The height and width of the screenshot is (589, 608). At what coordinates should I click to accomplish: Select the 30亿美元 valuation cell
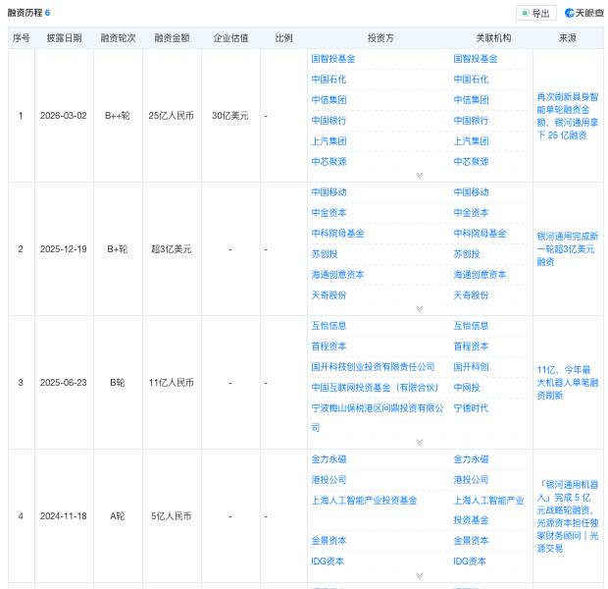click(x=229, y=116)
